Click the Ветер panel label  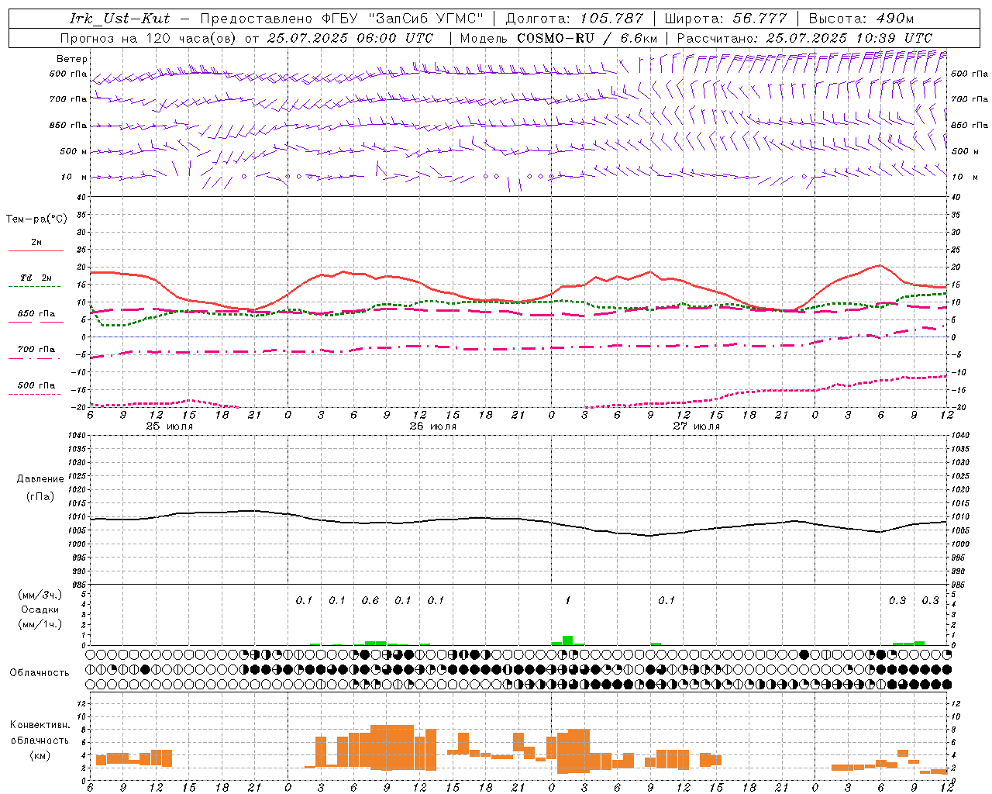[x=72, y=59]
